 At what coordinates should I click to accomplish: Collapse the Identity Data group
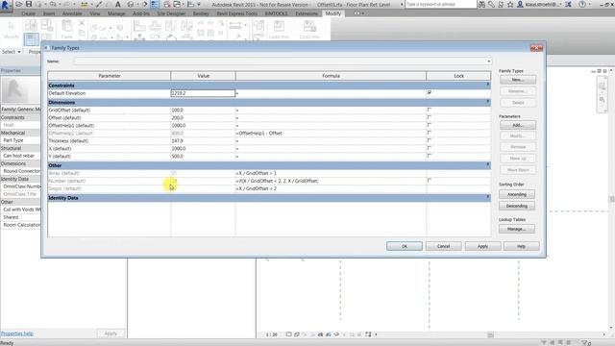pos(488,197)
